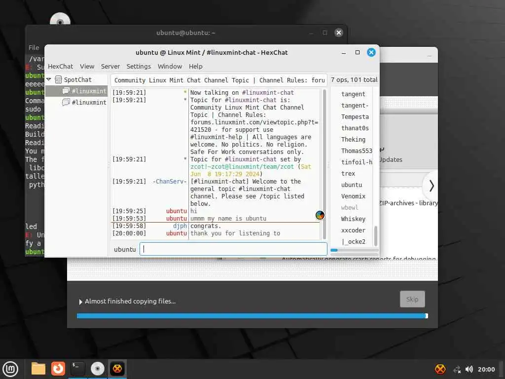This screenshot has width=505, height=379.
Task: Open the Window menu
Action: [170, 67]
